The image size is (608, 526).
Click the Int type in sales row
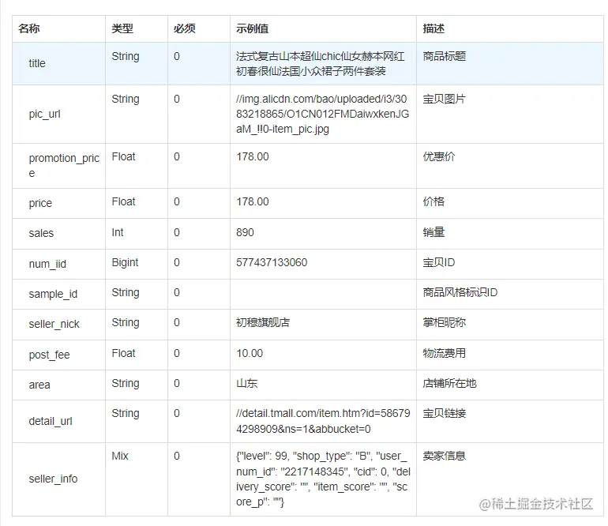click(118, 232)
